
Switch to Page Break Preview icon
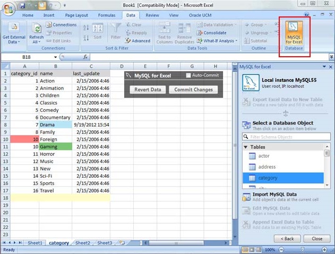point(259,250)
